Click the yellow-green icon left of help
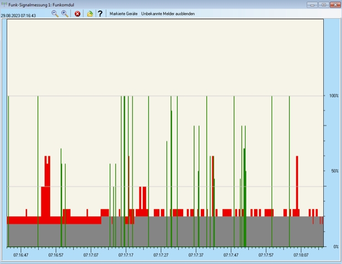Image resolution: width=342 pixels, height=264 pixels. (x=90, y=13)
